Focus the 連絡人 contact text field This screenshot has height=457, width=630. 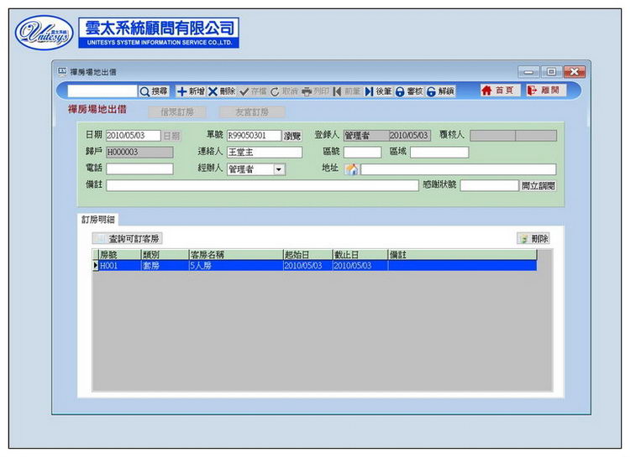coord(263,153)
